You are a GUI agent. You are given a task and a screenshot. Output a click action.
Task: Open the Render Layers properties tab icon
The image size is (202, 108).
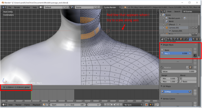171,39
